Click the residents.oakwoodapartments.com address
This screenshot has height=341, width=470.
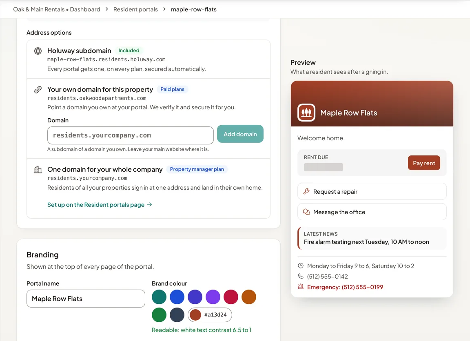(97, 98)
